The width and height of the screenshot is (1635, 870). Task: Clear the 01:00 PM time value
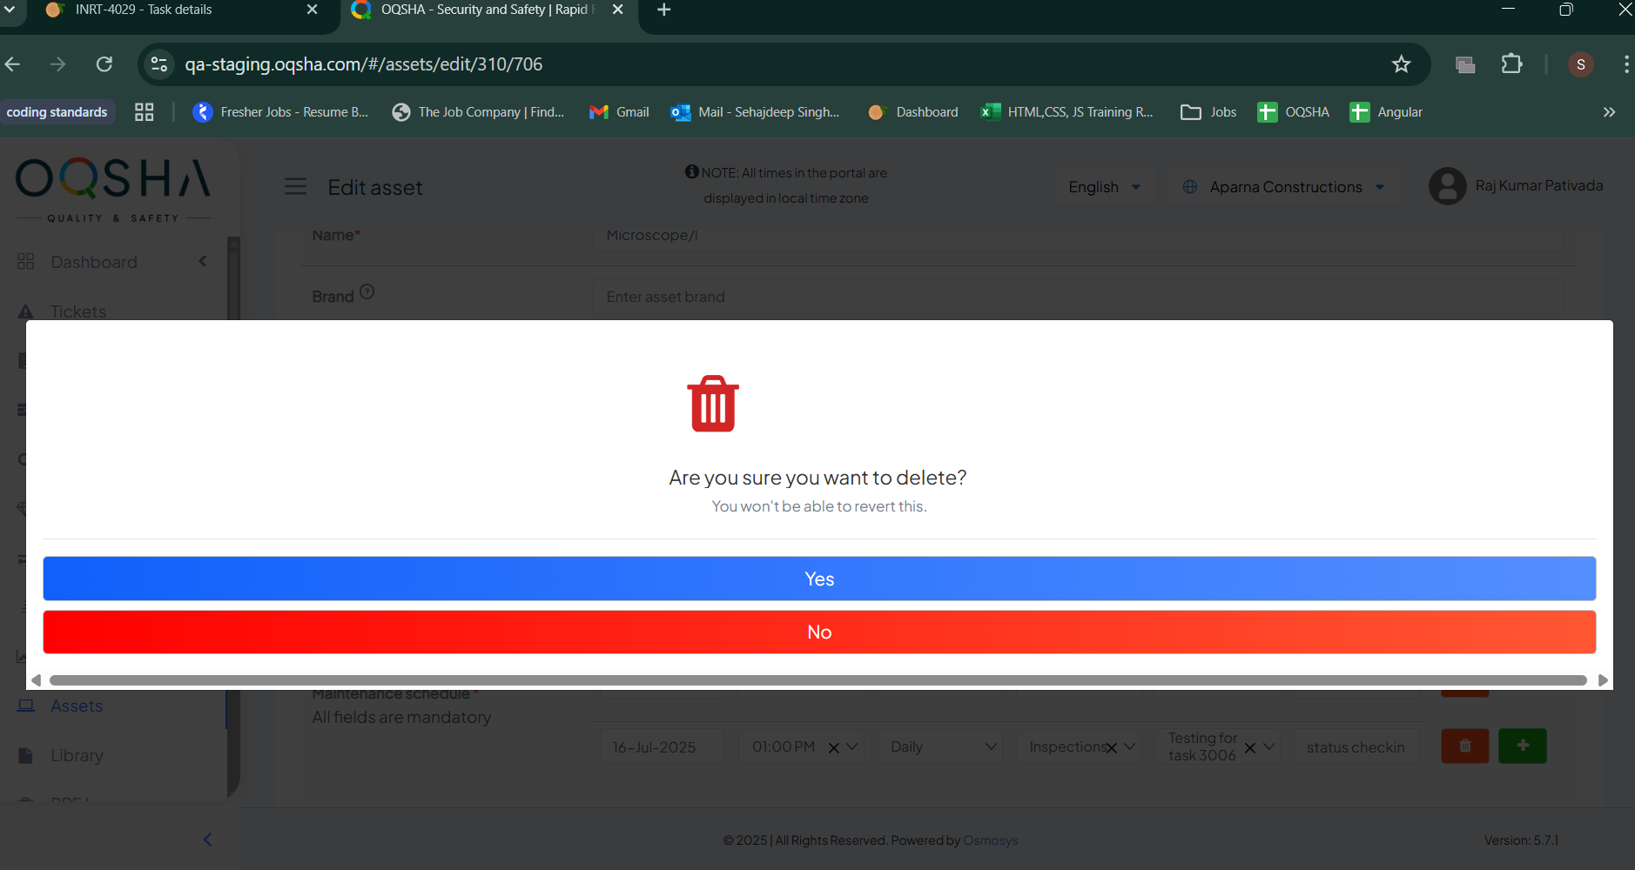tap(833, 748)
